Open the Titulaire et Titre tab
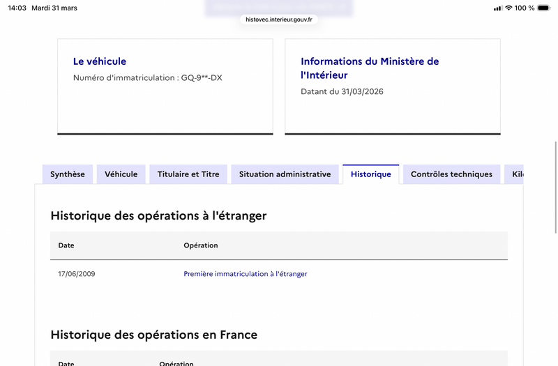The image size is (558, 366). (x=188, y=174)
